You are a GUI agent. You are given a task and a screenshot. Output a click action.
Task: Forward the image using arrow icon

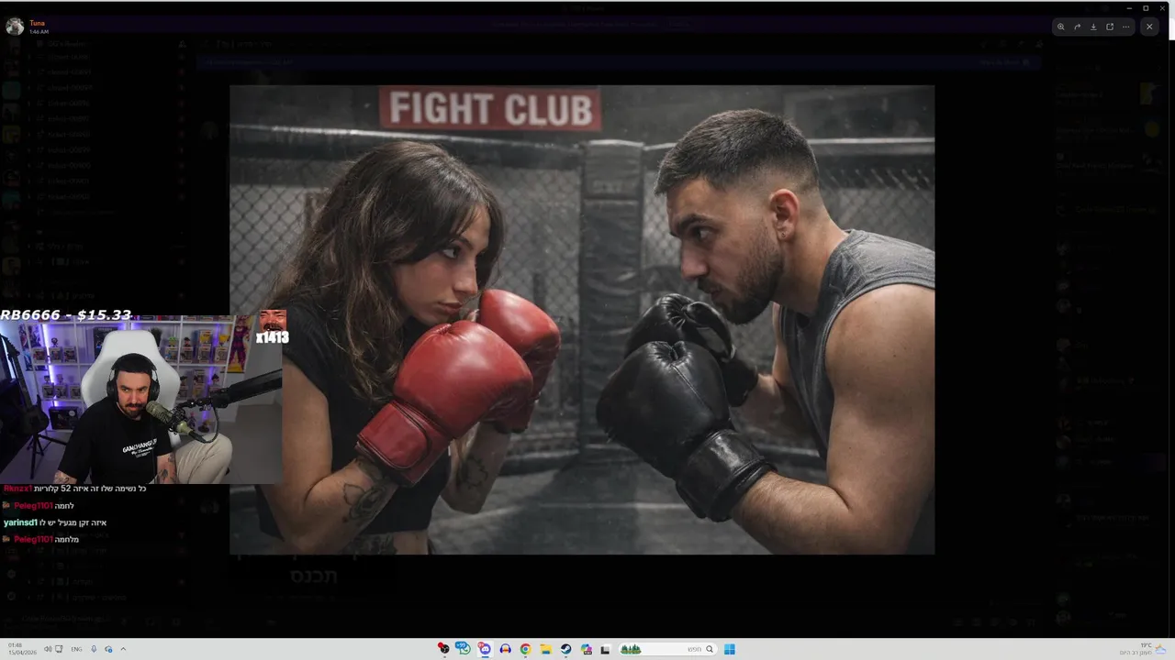point(1077,27)
